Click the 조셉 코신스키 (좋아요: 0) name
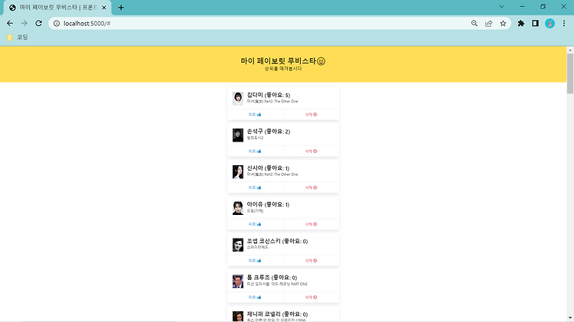This screenshot has height=322, width=574. [277, 241]
